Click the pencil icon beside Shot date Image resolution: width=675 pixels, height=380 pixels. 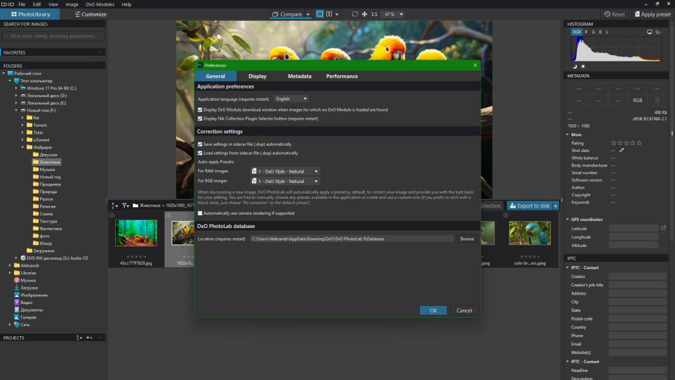click(x=622, y=151)
